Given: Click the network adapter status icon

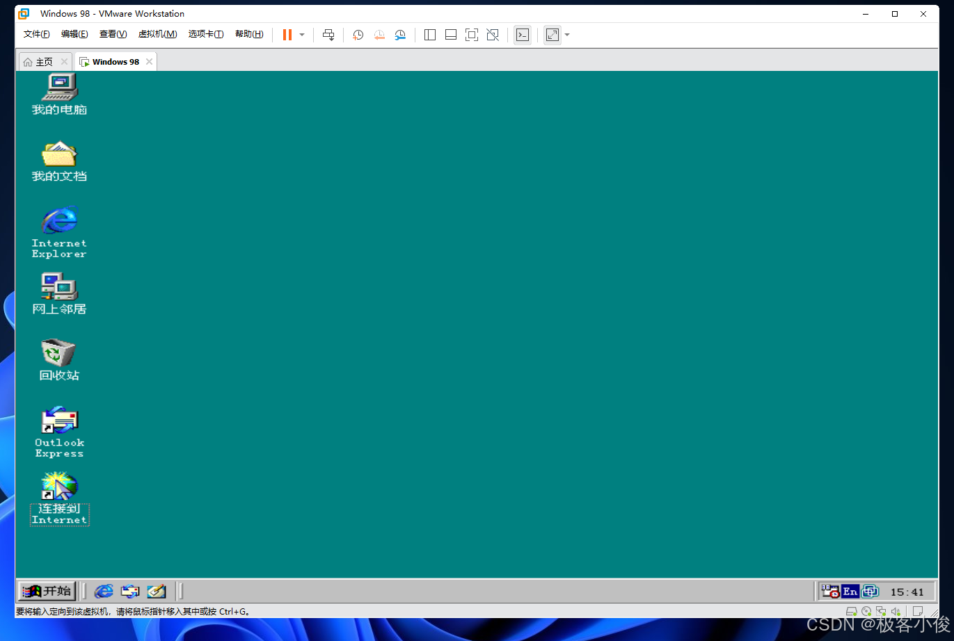Looking at the screenshot, I should point(881,612).
